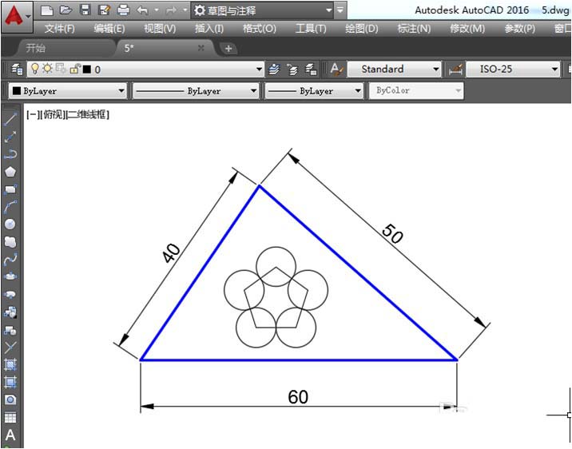The width and height of the screenshot is (572, 449).
Task: Toggle layer 0 freeze sun icon
Action: (x=47, y=68)
